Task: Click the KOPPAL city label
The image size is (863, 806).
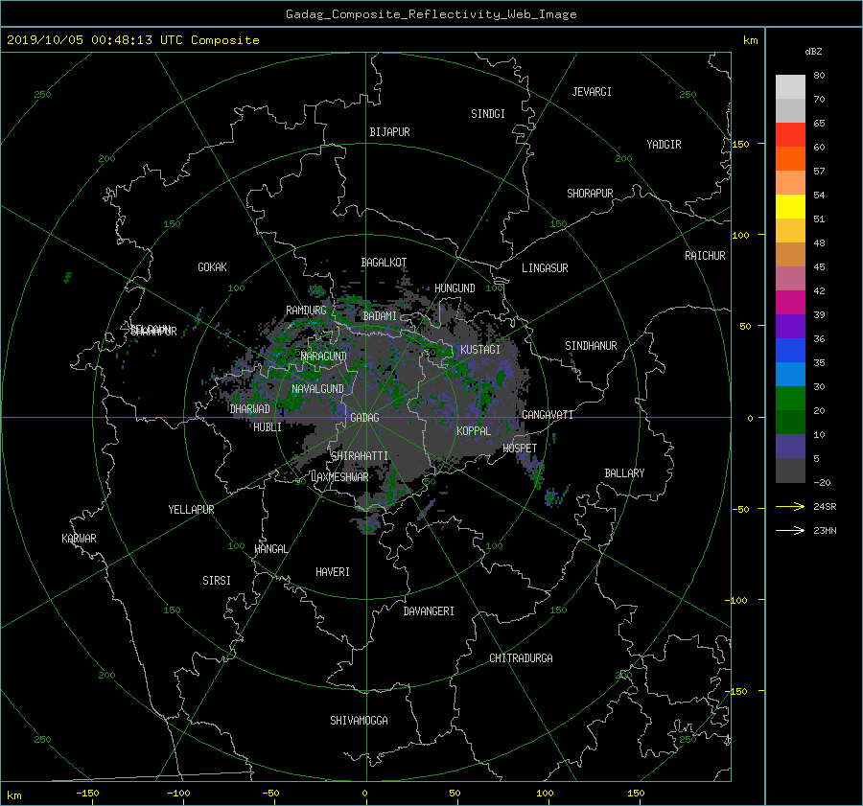Action: tap(474, 431)
